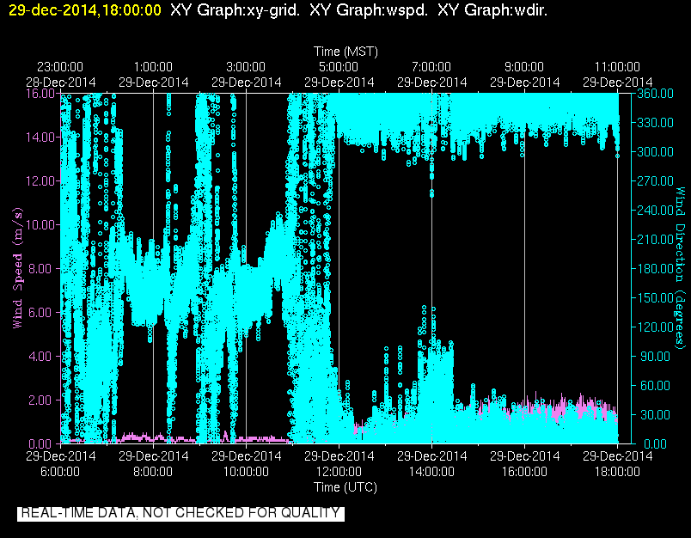The image size is (691, 538).
Task: Click the 2.00 wind speed tick
Action: (40, 400)
